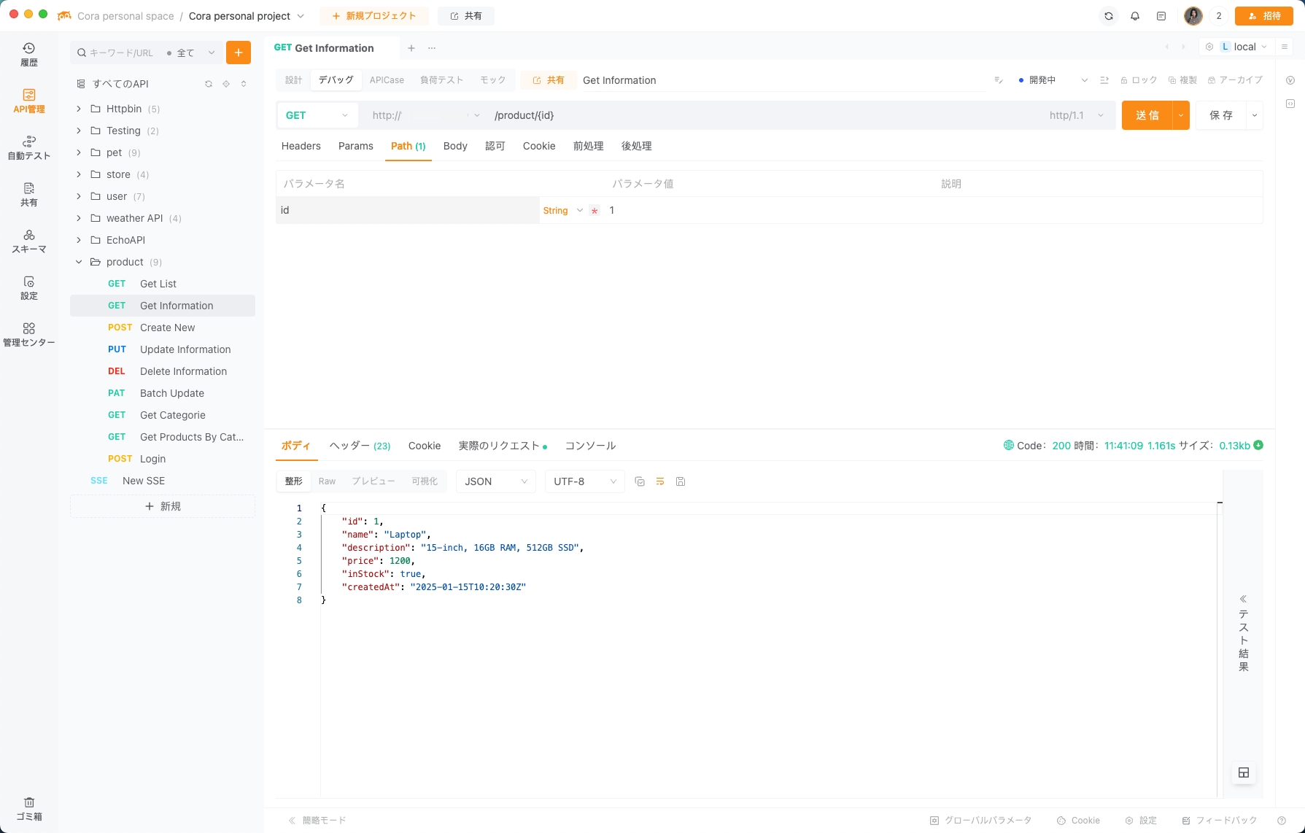
Task: Open the 前処理 tab
Action: point(588,146)
